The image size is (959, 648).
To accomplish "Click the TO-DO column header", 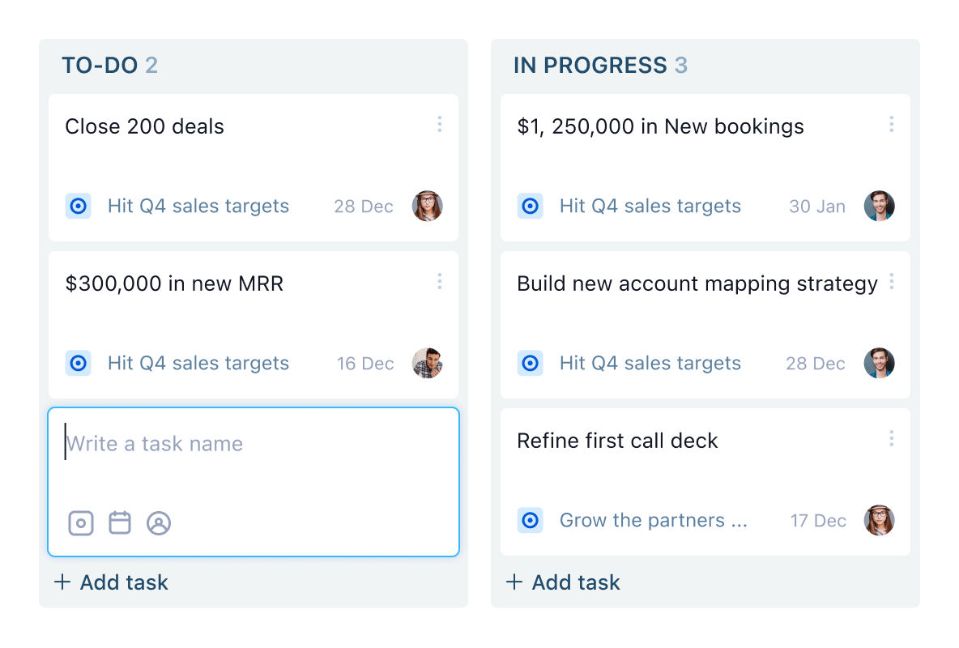I will pos(111,65).
